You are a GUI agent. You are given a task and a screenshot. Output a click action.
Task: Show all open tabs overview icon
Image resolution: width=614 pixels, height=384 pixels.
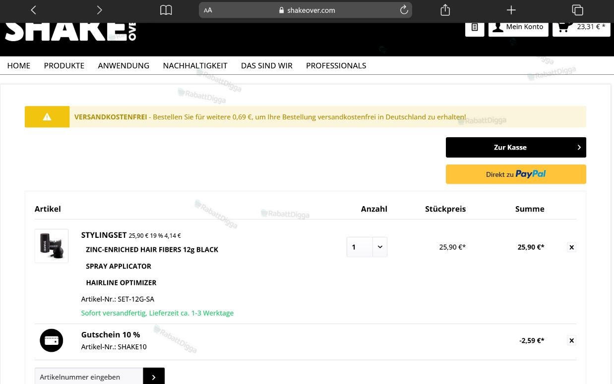[x=577, y=10]
